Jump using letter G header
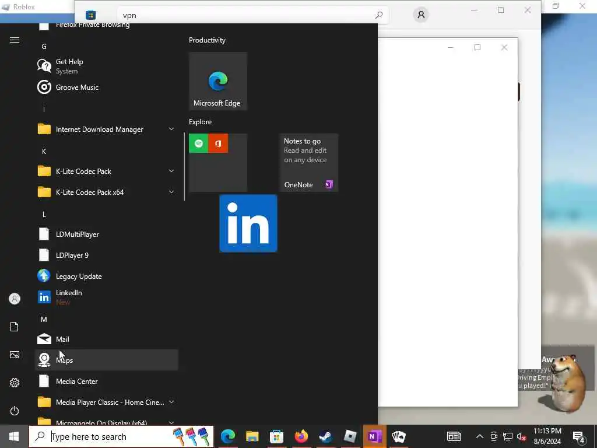Viewport: 597px width, 448px height. click(x=44, y=47)
